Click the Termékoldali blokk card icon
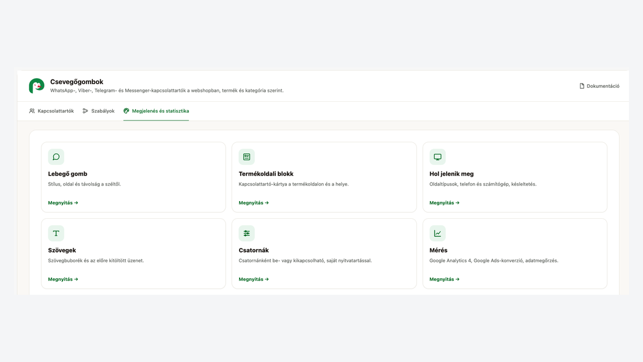The image size is (643, 362). (x=247, y=157)
